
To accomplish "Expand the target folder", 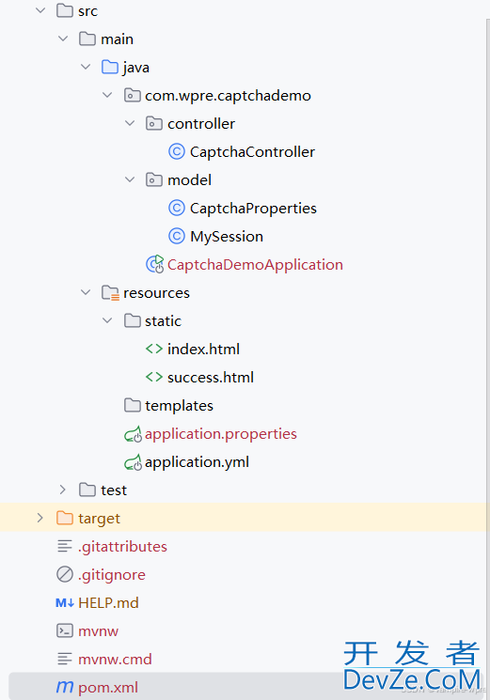I will (x=40, y=518).
